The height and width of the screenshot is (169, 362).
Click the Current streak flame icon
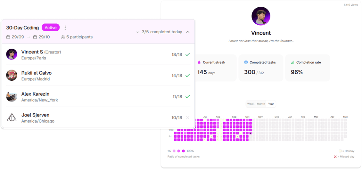(x=199, y=62)
